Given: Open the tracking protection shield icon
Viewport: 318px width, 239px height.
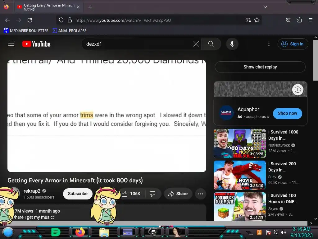Looking at the screenshot, I should [61, 20].
